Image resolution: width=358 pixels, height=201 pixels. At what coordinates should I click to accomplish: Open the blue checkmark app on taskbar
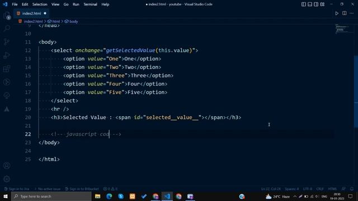(x=144, y=196)
